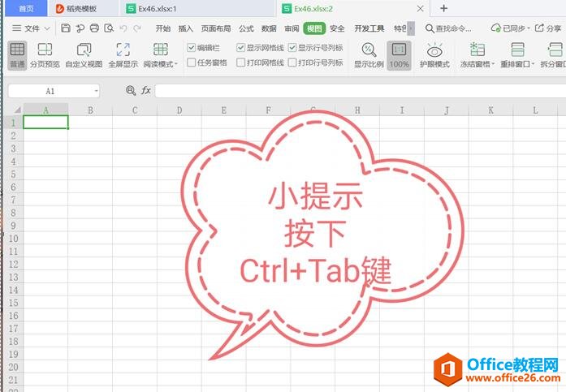Select column B header
This screenshot has height=392, width=566.
[x=90, y=110]
